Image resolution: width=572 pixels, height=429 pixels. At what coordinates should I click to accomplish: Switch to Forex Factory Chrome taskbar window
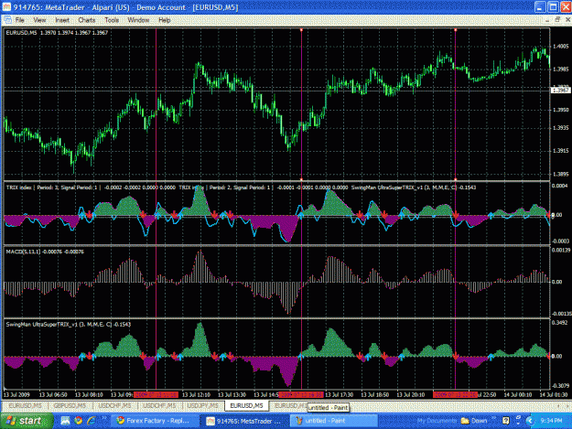click(x=154, y=421)
